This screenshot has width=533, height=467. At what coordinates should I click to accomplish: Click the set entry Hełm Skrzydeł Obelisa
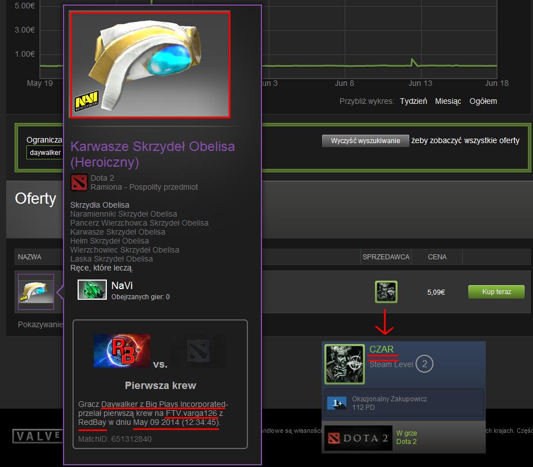pyautogui.click(x=110, y=241)
